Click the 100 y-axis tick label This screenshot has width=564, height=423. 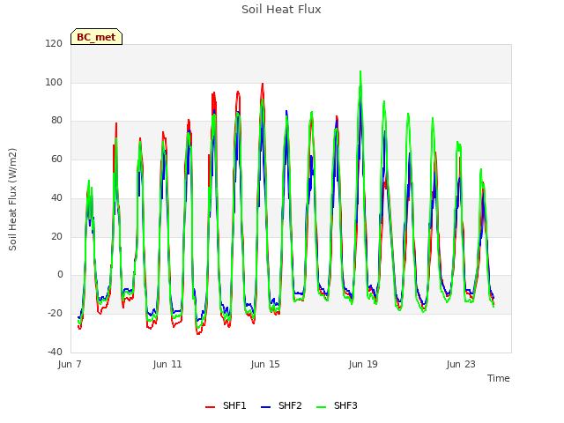54,82
